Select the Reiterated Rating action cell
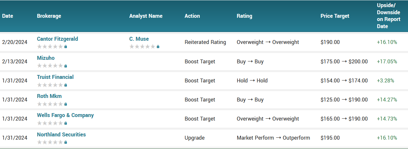Viewport: 408px width, 149px height. coord(205,42)
